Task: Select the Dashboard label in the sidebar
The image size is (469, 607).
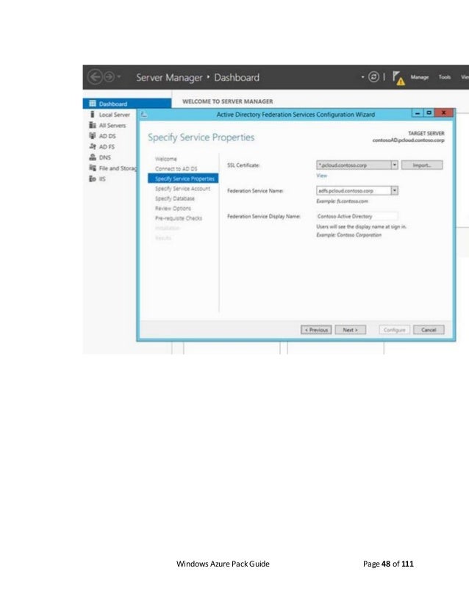Action: 112,104
